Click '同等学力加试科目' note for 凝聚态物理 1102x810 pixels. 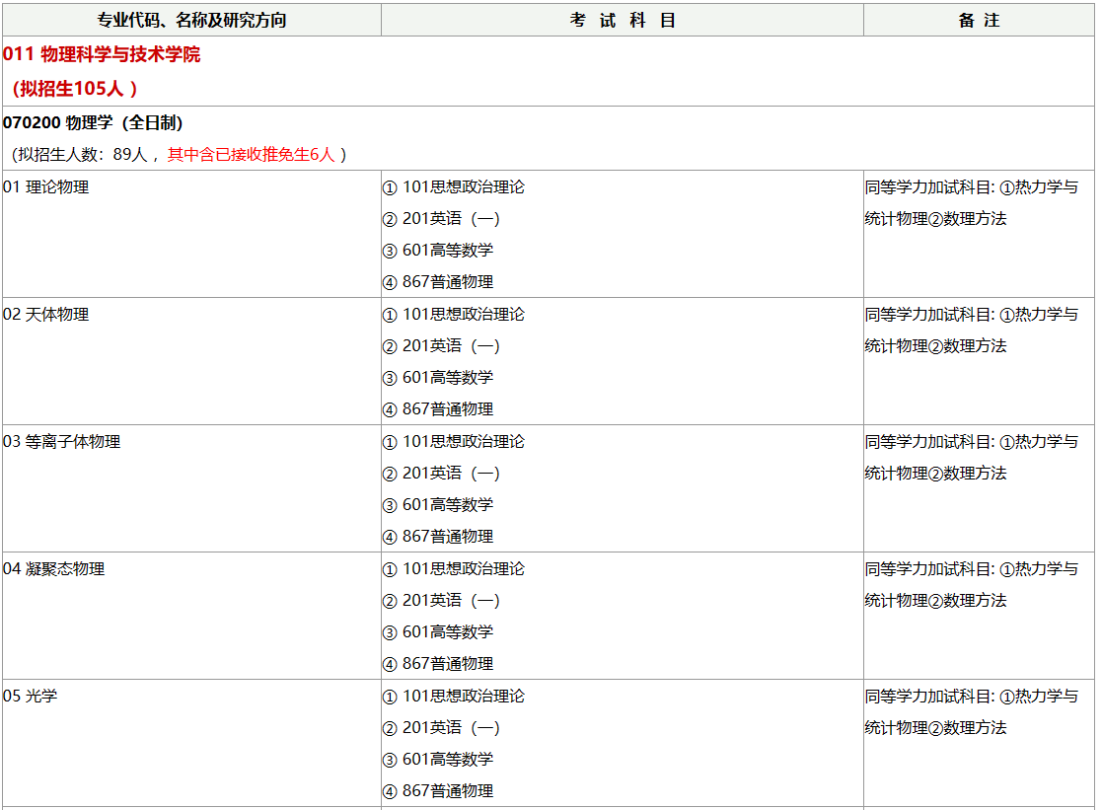[x=927, y=569]
